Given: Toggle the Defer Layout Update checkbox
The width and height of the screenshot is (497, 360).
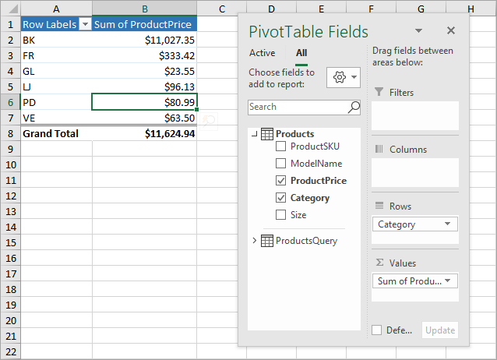Looking at the screenshot, I should point(376,330).
